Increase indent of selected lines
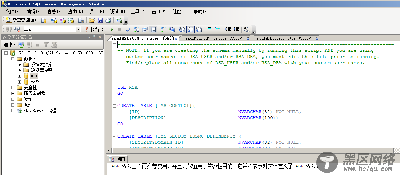 tap(236, 30)
